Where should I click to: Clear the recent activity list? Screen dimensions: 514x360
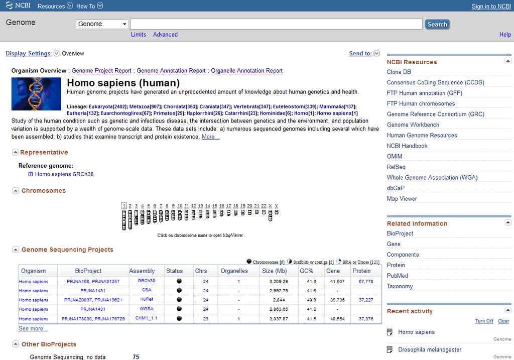[503, 321]
